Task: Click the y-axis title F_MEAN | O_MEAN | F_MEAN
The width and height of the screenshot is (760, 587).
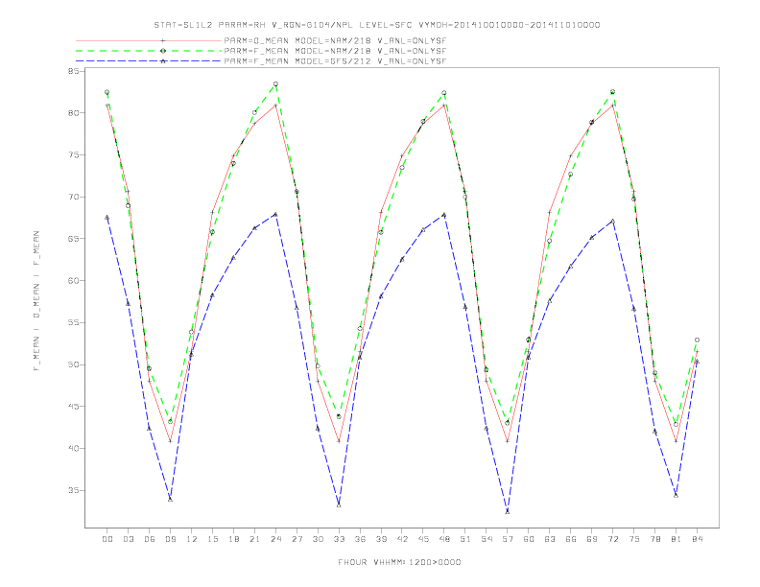Action: point(36,301)
